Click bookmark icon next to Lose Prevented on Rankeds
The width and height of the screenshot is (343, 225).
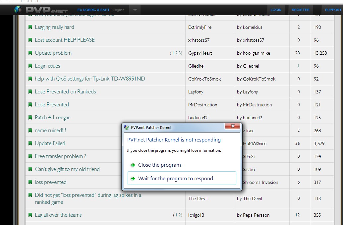click(x=30, y=91)
